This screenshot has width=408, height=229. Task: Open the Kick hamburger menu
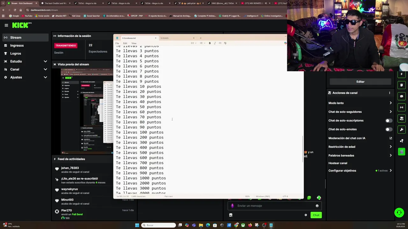[x=6, y=25]
